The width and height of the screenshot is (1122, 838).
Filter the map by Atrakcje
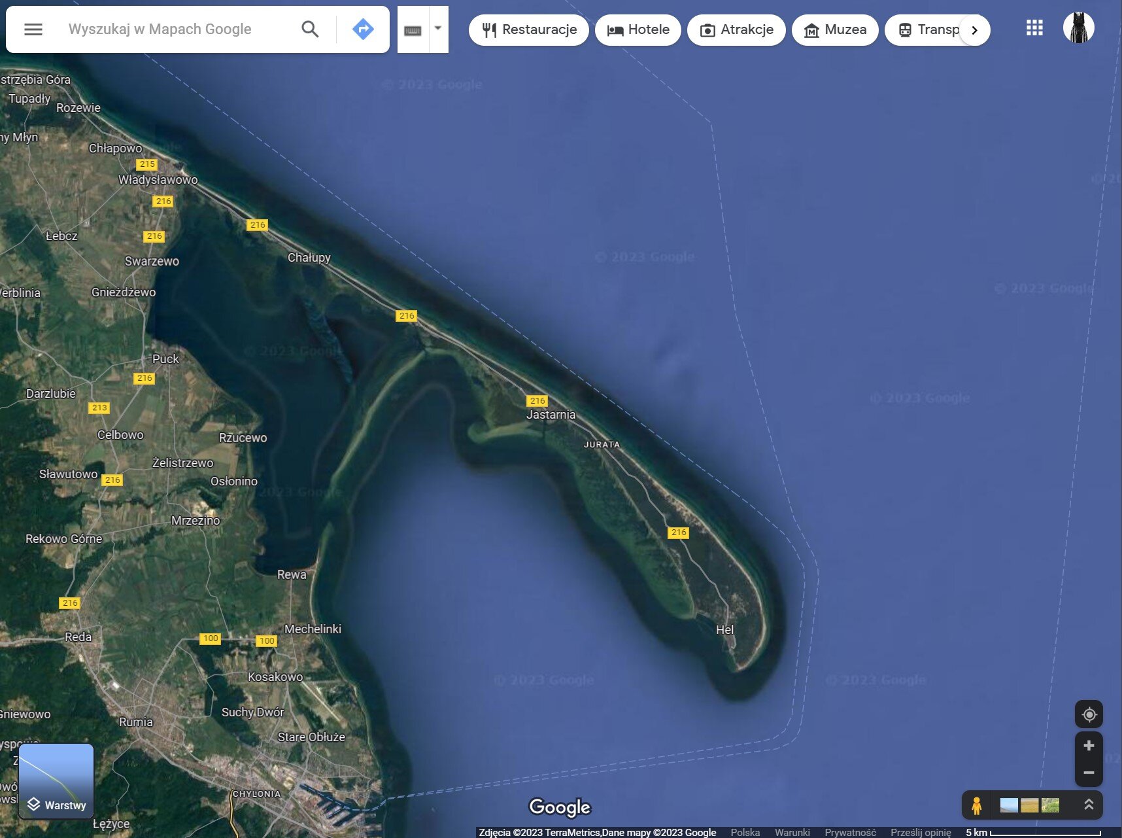click(736, 30)
